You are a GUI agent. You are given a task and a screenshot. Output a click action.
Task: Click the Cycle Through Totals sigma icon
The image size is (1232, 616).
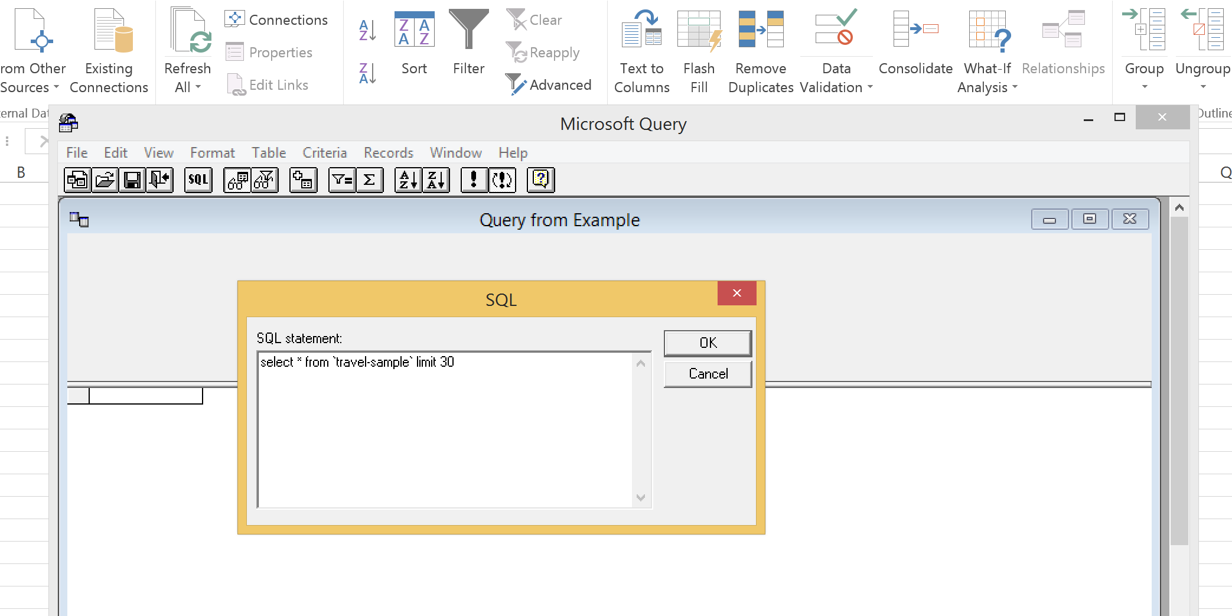click(x=370, y=180)
